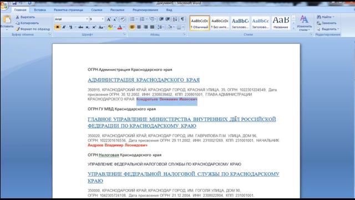
Task: Click the Multilevel list icon
Action: coord(152,19)
